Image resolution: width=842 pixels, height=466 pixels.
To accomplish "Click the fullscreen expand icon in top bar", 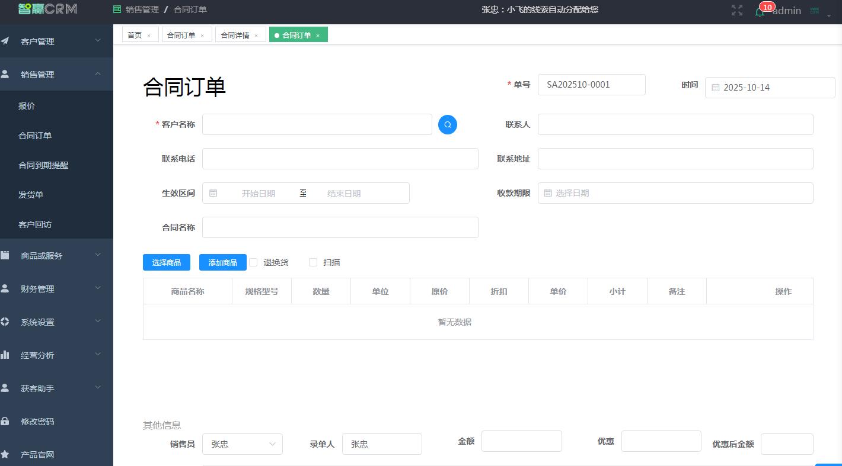I will click(736, 9).
